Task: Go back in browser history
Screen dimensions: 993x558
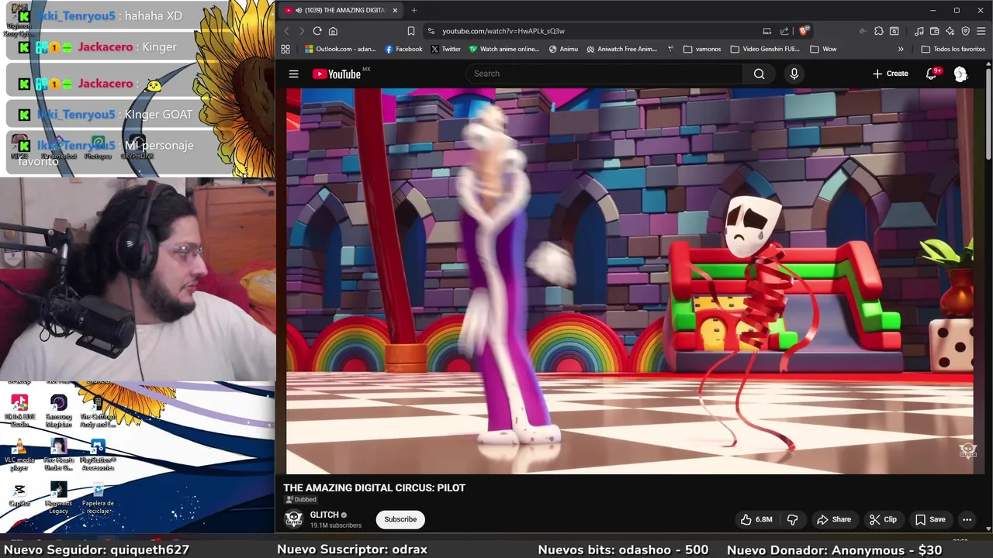Action: (x=286, y=31)
